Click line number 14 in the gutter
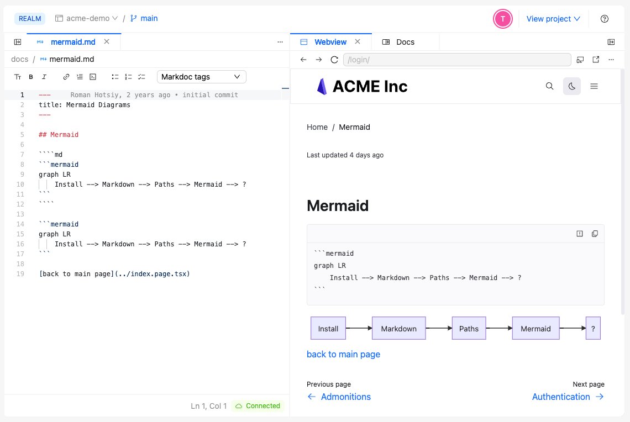Viewport: 630px width, 422px height. 20,224
